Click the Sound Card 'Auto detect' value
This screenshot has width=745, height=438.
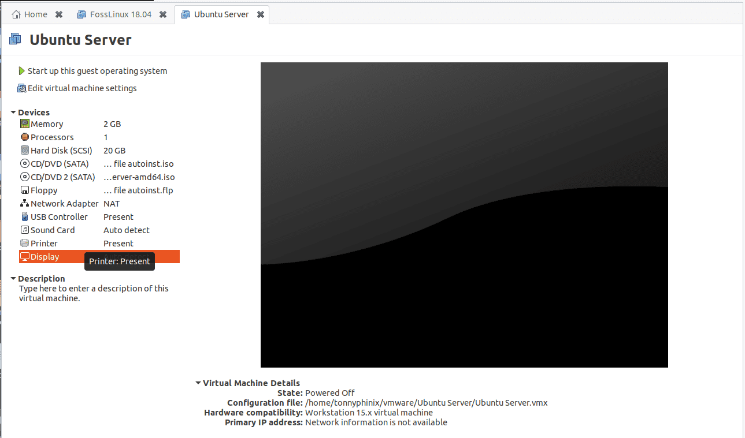pyautogui.click(x=127, y=230)
